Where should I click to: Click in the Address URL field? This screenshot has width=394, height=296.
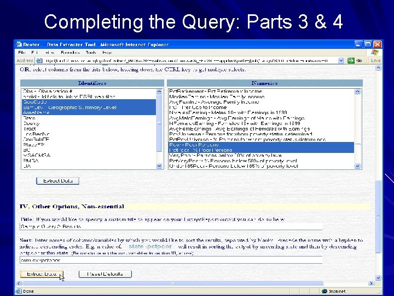pos(190,60)
